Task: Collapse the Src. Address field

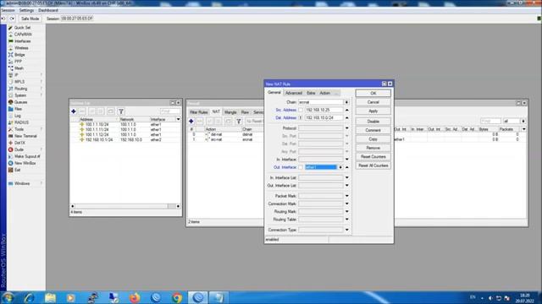Action: 346,110
